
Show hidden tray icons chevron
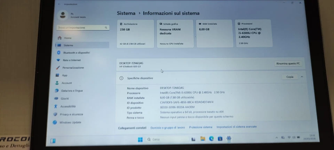[277, 137]
